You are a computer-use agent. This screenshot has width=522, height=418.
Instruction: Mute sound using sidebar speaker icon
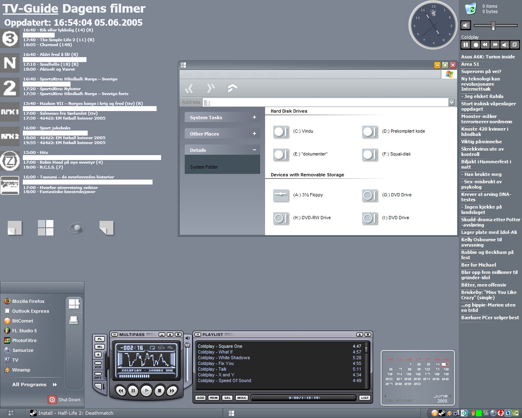pos(466,25)
